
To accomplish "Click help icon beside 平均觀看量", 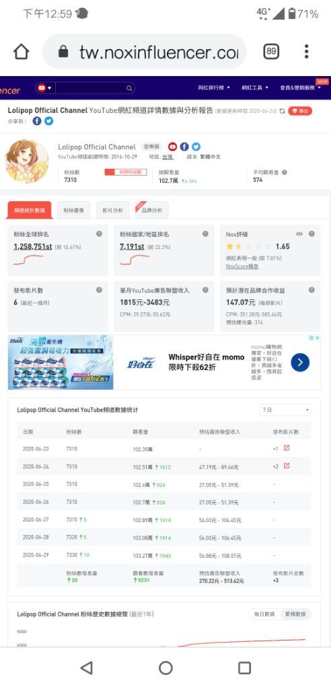I will pos(285,173).
